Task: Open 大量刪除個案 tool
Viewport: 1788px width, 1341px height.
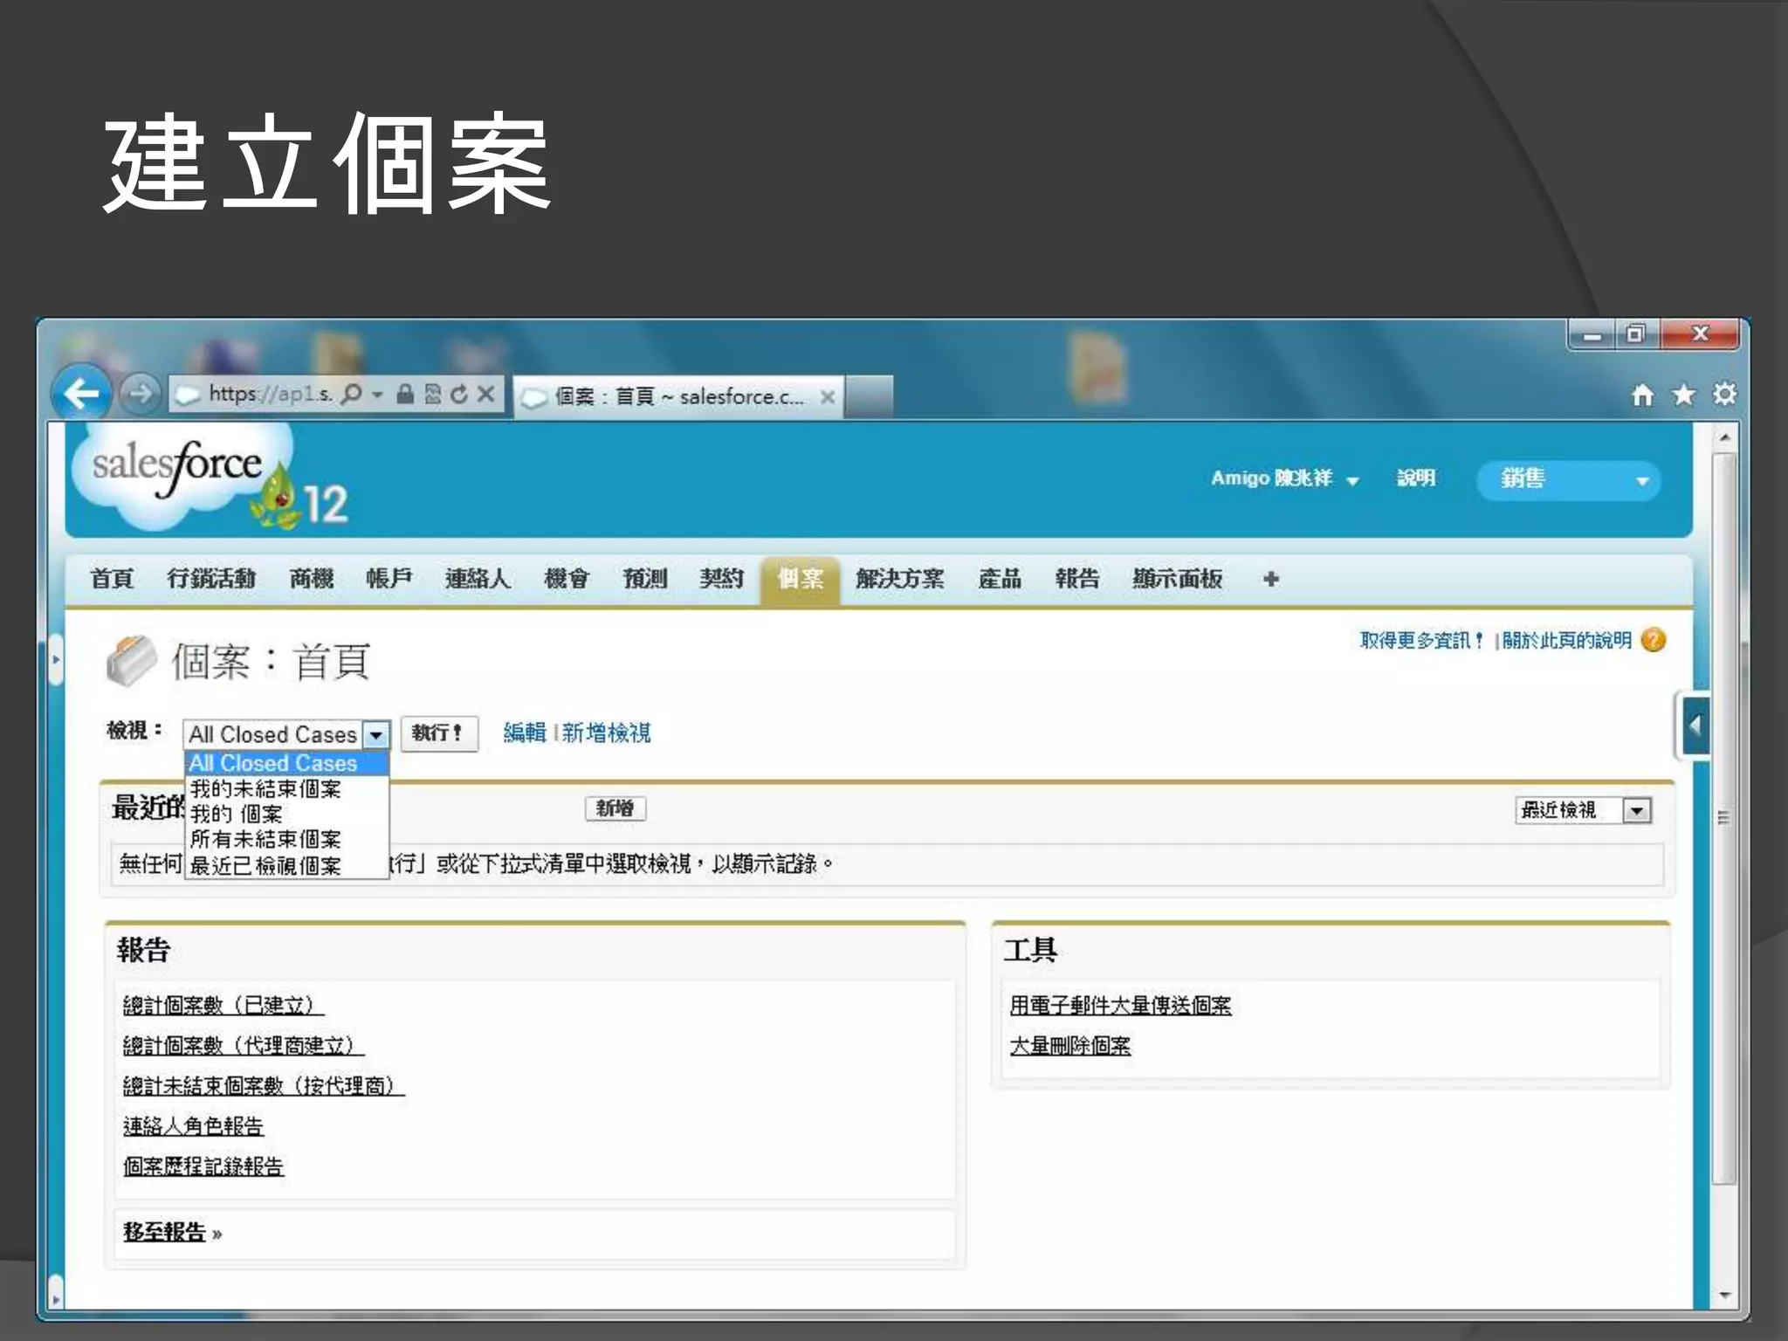Action: pos(1070,1046)
